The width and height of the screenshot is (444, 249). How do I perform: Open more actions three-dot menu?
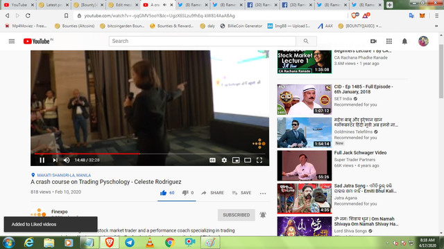click(x=263, y=194)
